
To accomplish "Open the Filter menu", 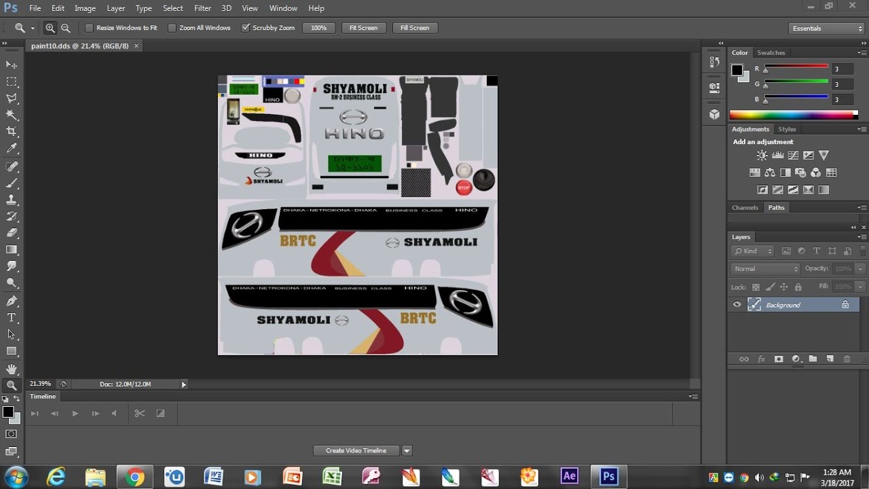I will 202,8.
